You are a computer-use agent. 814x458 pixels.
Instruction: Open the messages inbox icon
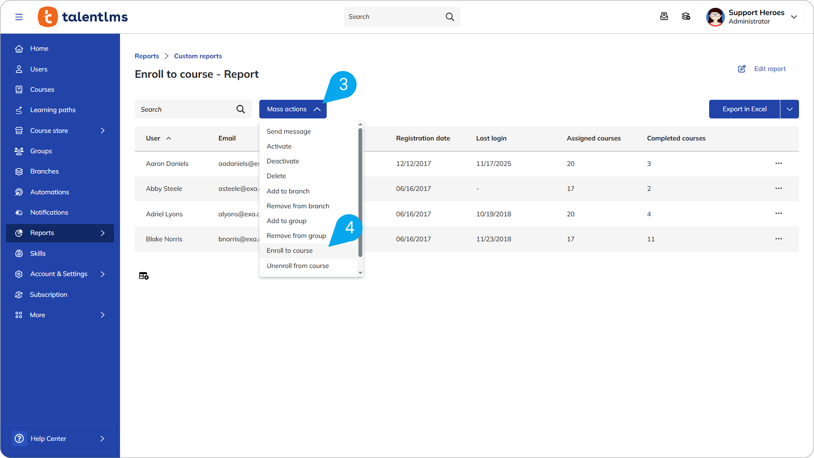click(x=664, y=17)
